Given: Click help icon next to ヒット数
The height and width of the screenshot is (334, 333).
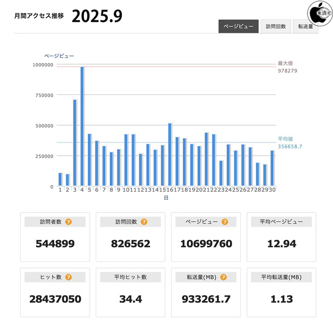Looking at the screenshot, I should coord(69,277).
